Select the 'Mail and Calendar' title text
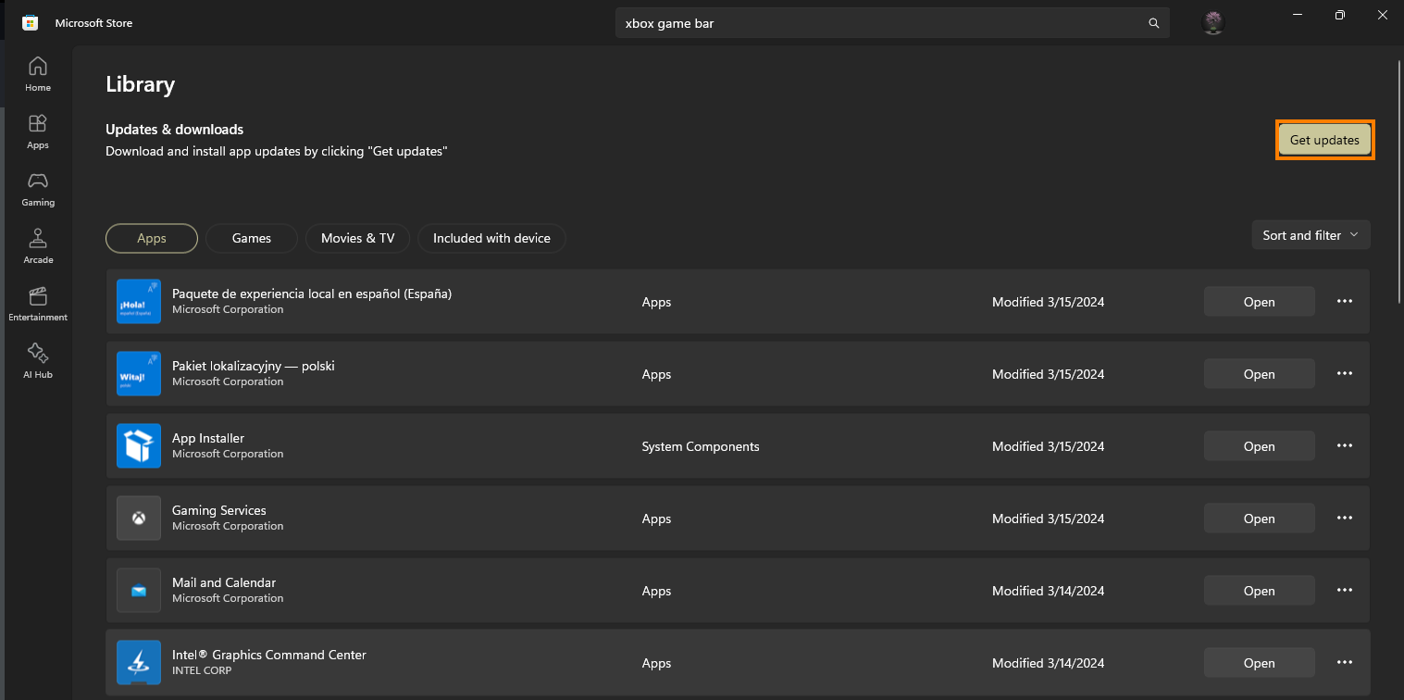Viewport: 1404px width, 700px height. (224, 582)
